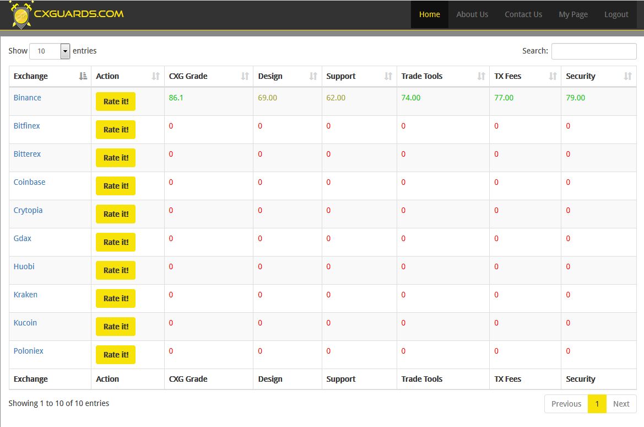Click Binance Trade Tools score 74.00
Viewport: 644px width, 427px height.
pyautogui.click(x=411, y=98)
